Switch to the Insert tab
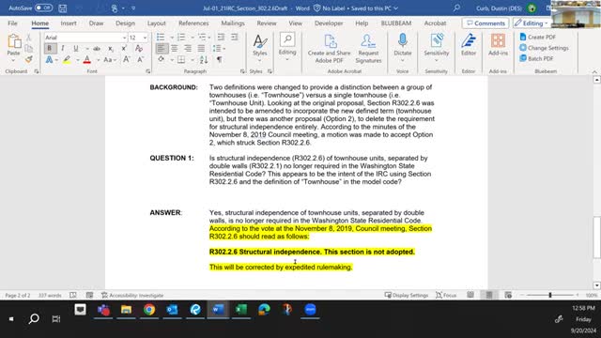The image size is (601, 338). [69, 23]
